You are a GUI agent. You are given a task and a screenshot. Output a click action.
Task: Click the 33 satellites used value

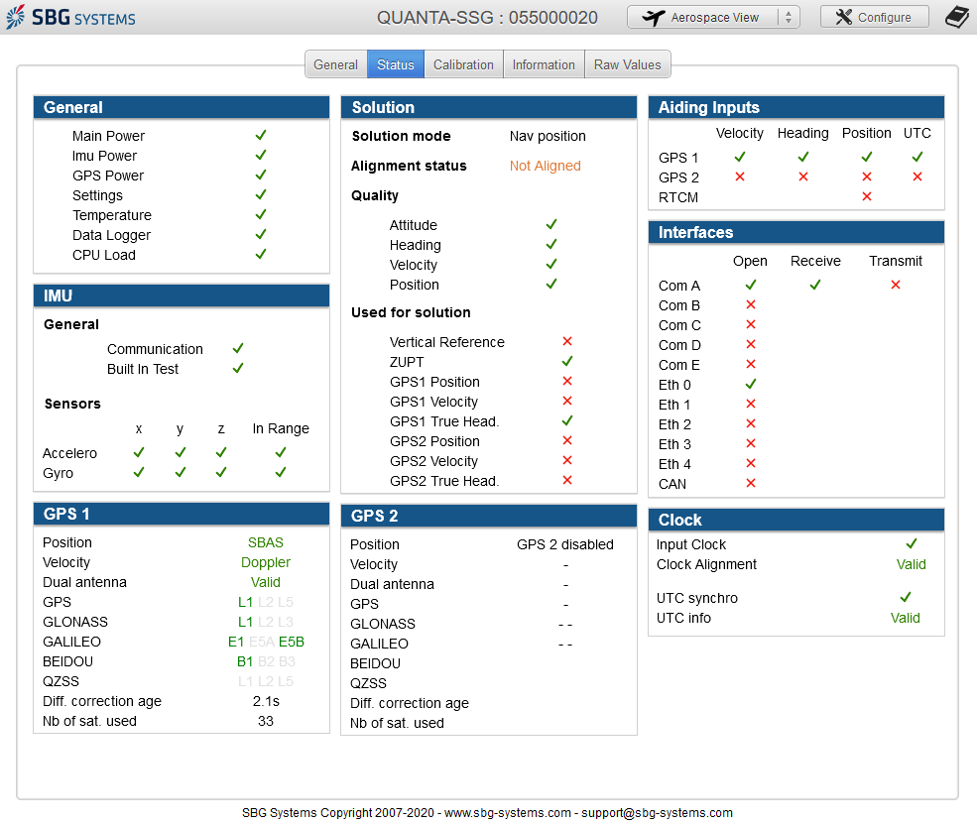coord(266,722)
